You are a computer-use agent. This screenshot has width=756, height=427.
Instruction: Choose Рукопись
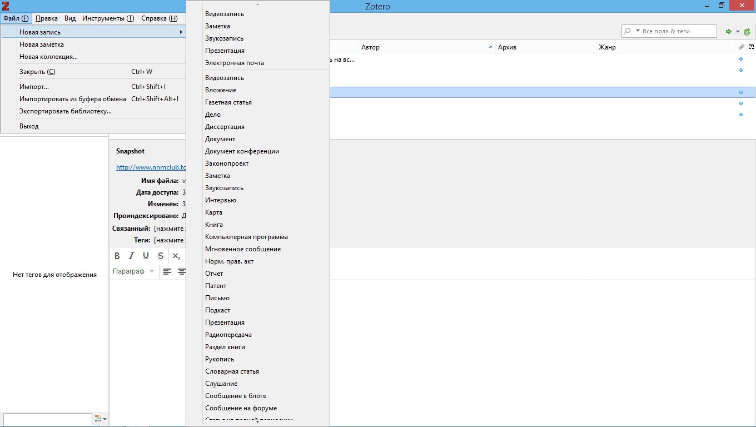pos(258,359)
